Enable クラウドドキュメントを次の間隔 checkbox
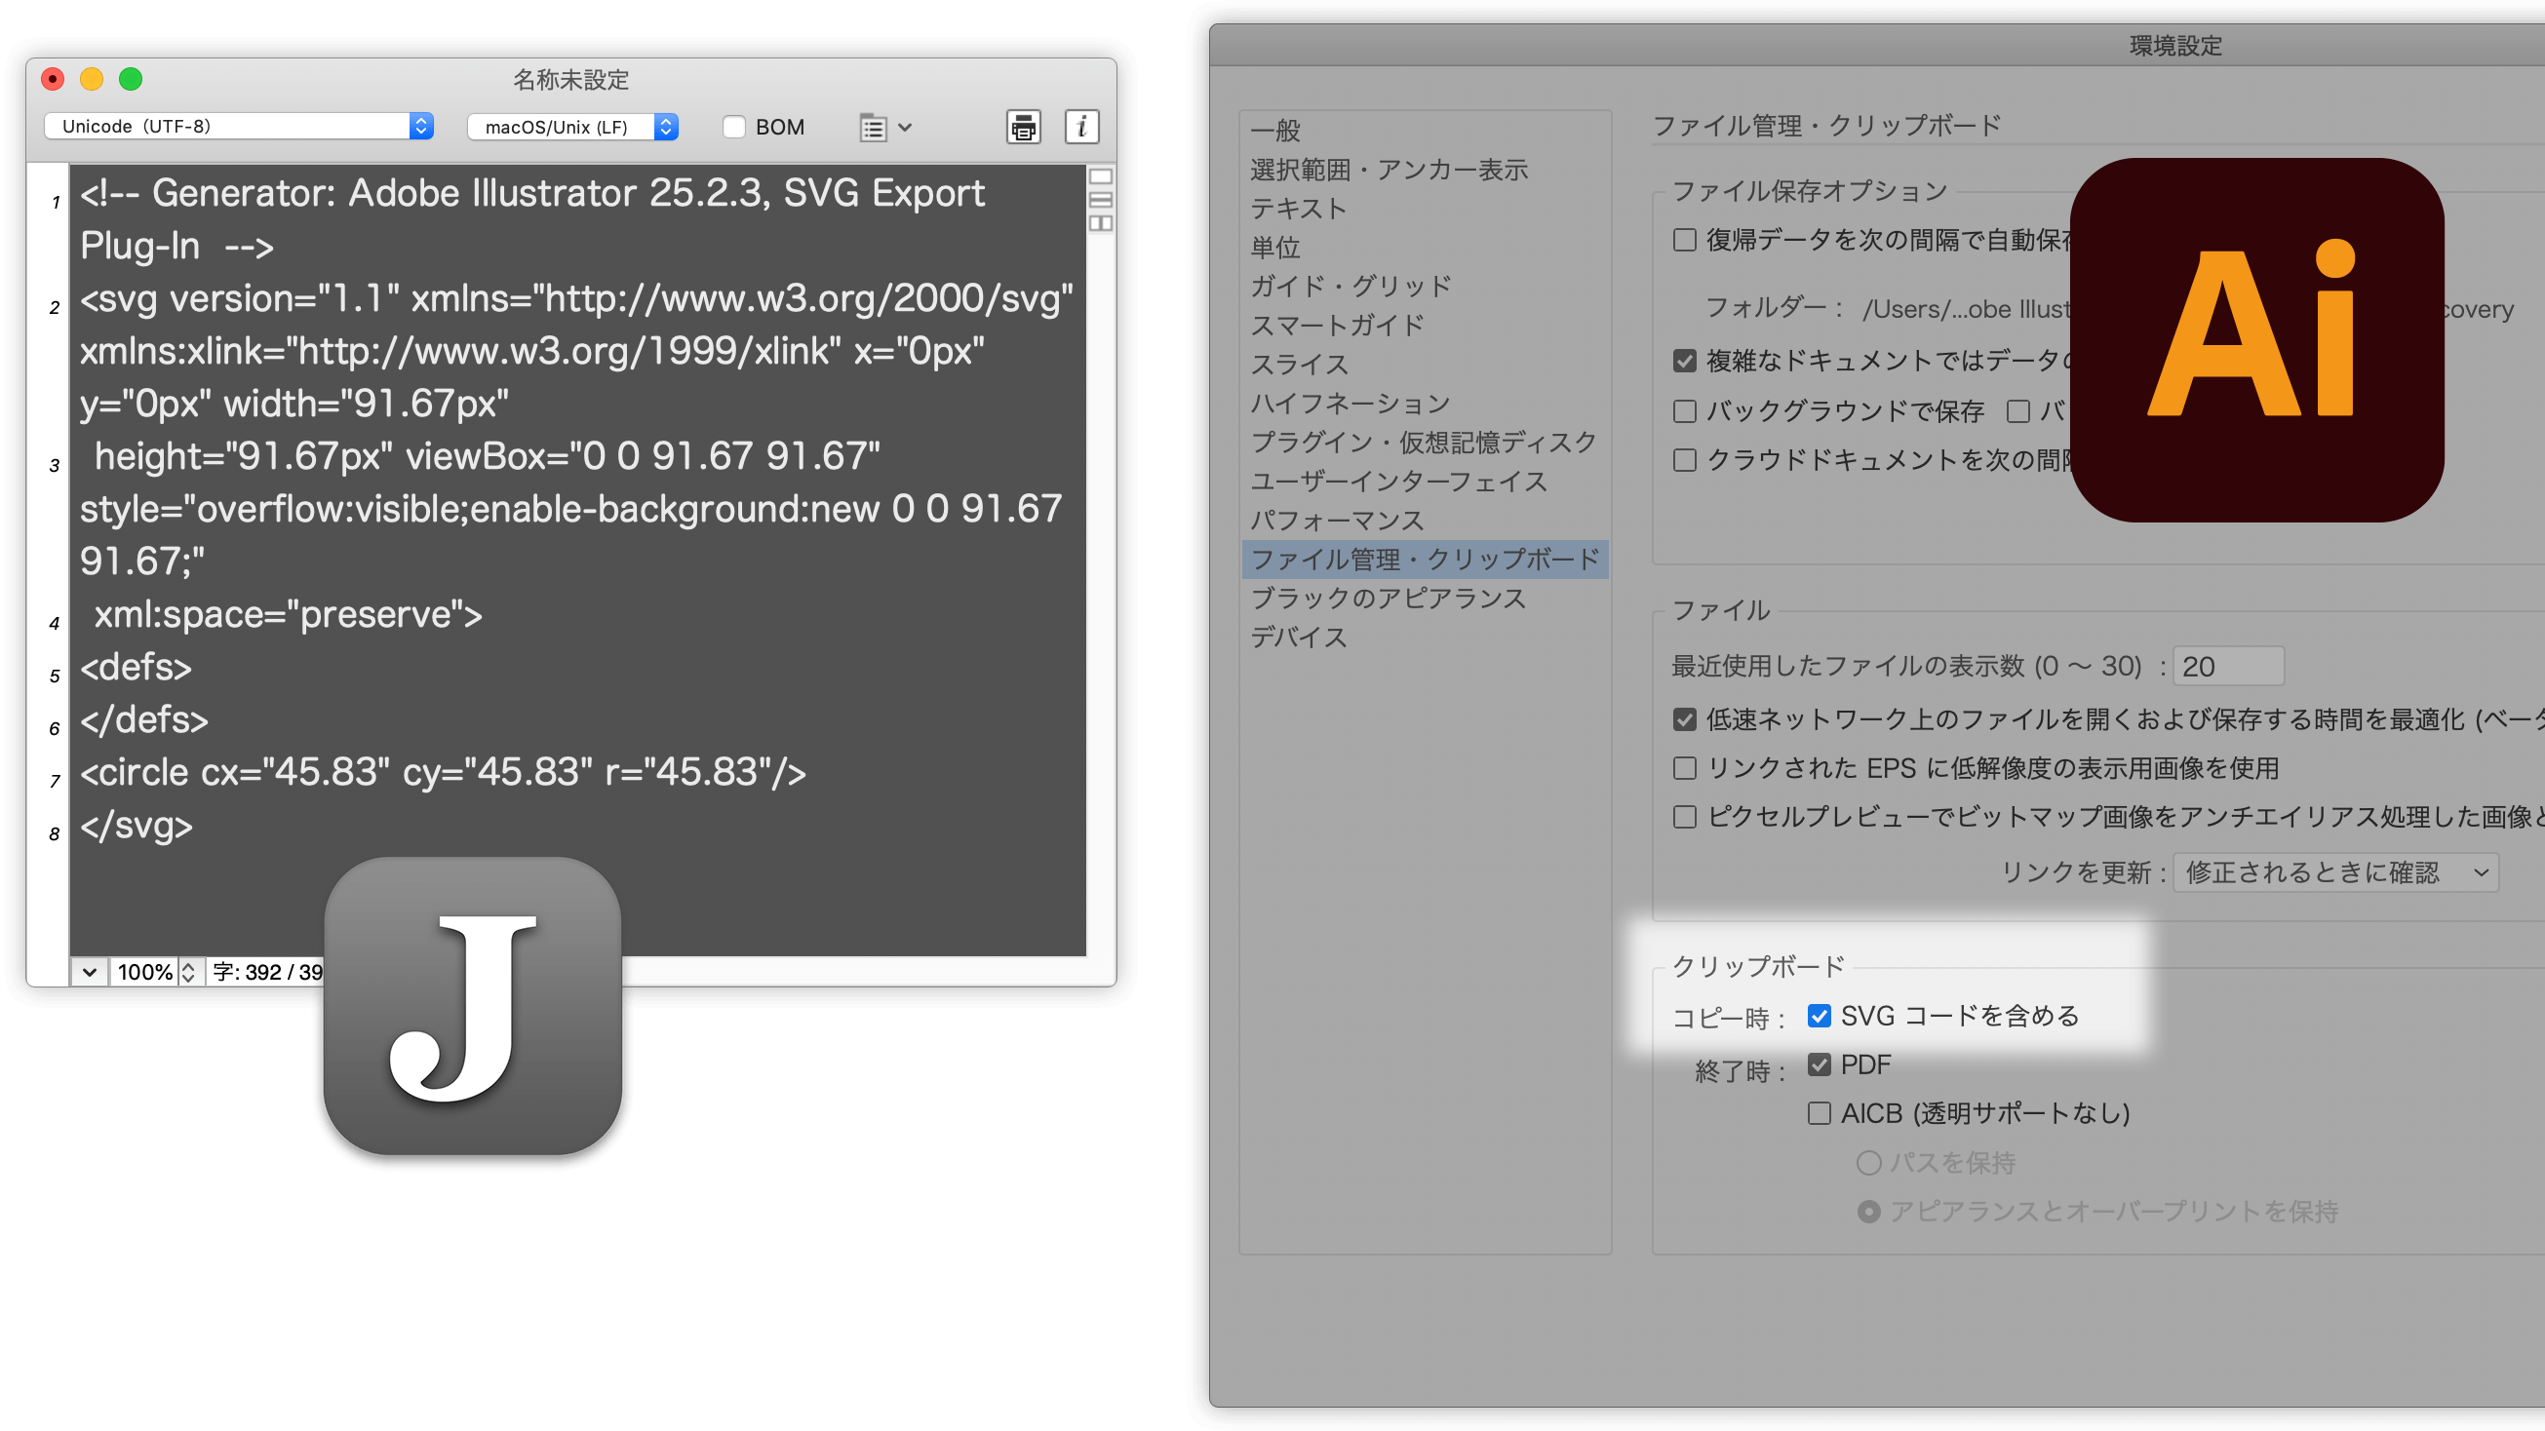The height and width of the screenshot is (1431, 2545). coord(1685,460)
